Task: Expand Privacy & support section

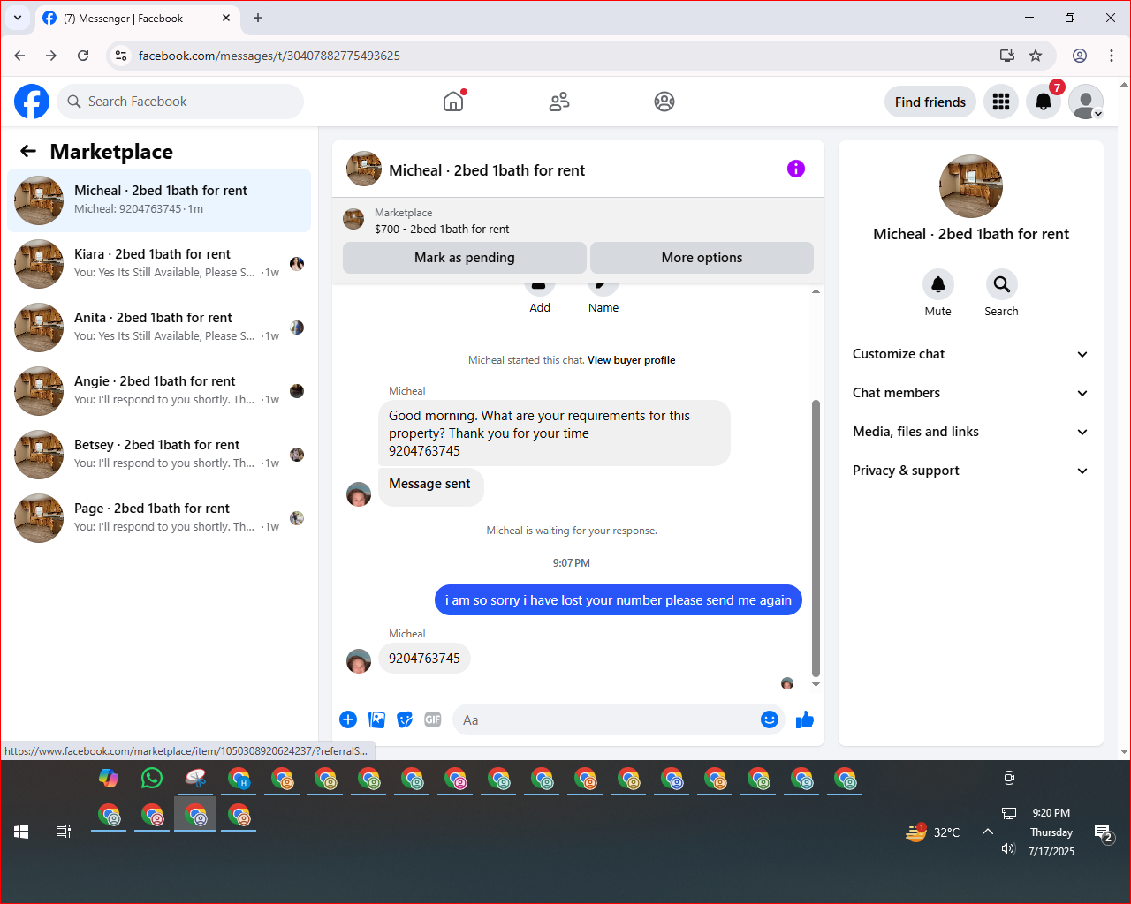Action: tap(971, 471)
